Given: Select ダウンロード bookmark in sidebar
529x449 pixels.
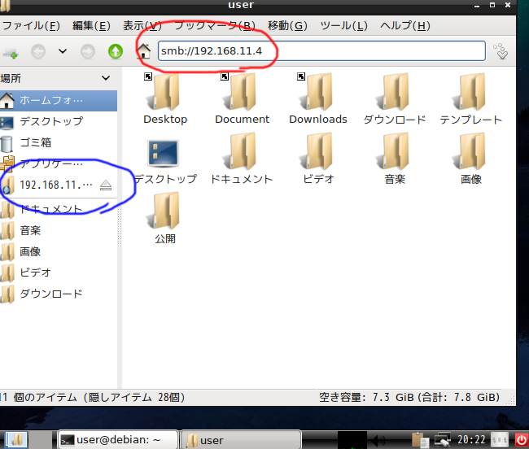Looking at the screenshot, I should 59,294.
